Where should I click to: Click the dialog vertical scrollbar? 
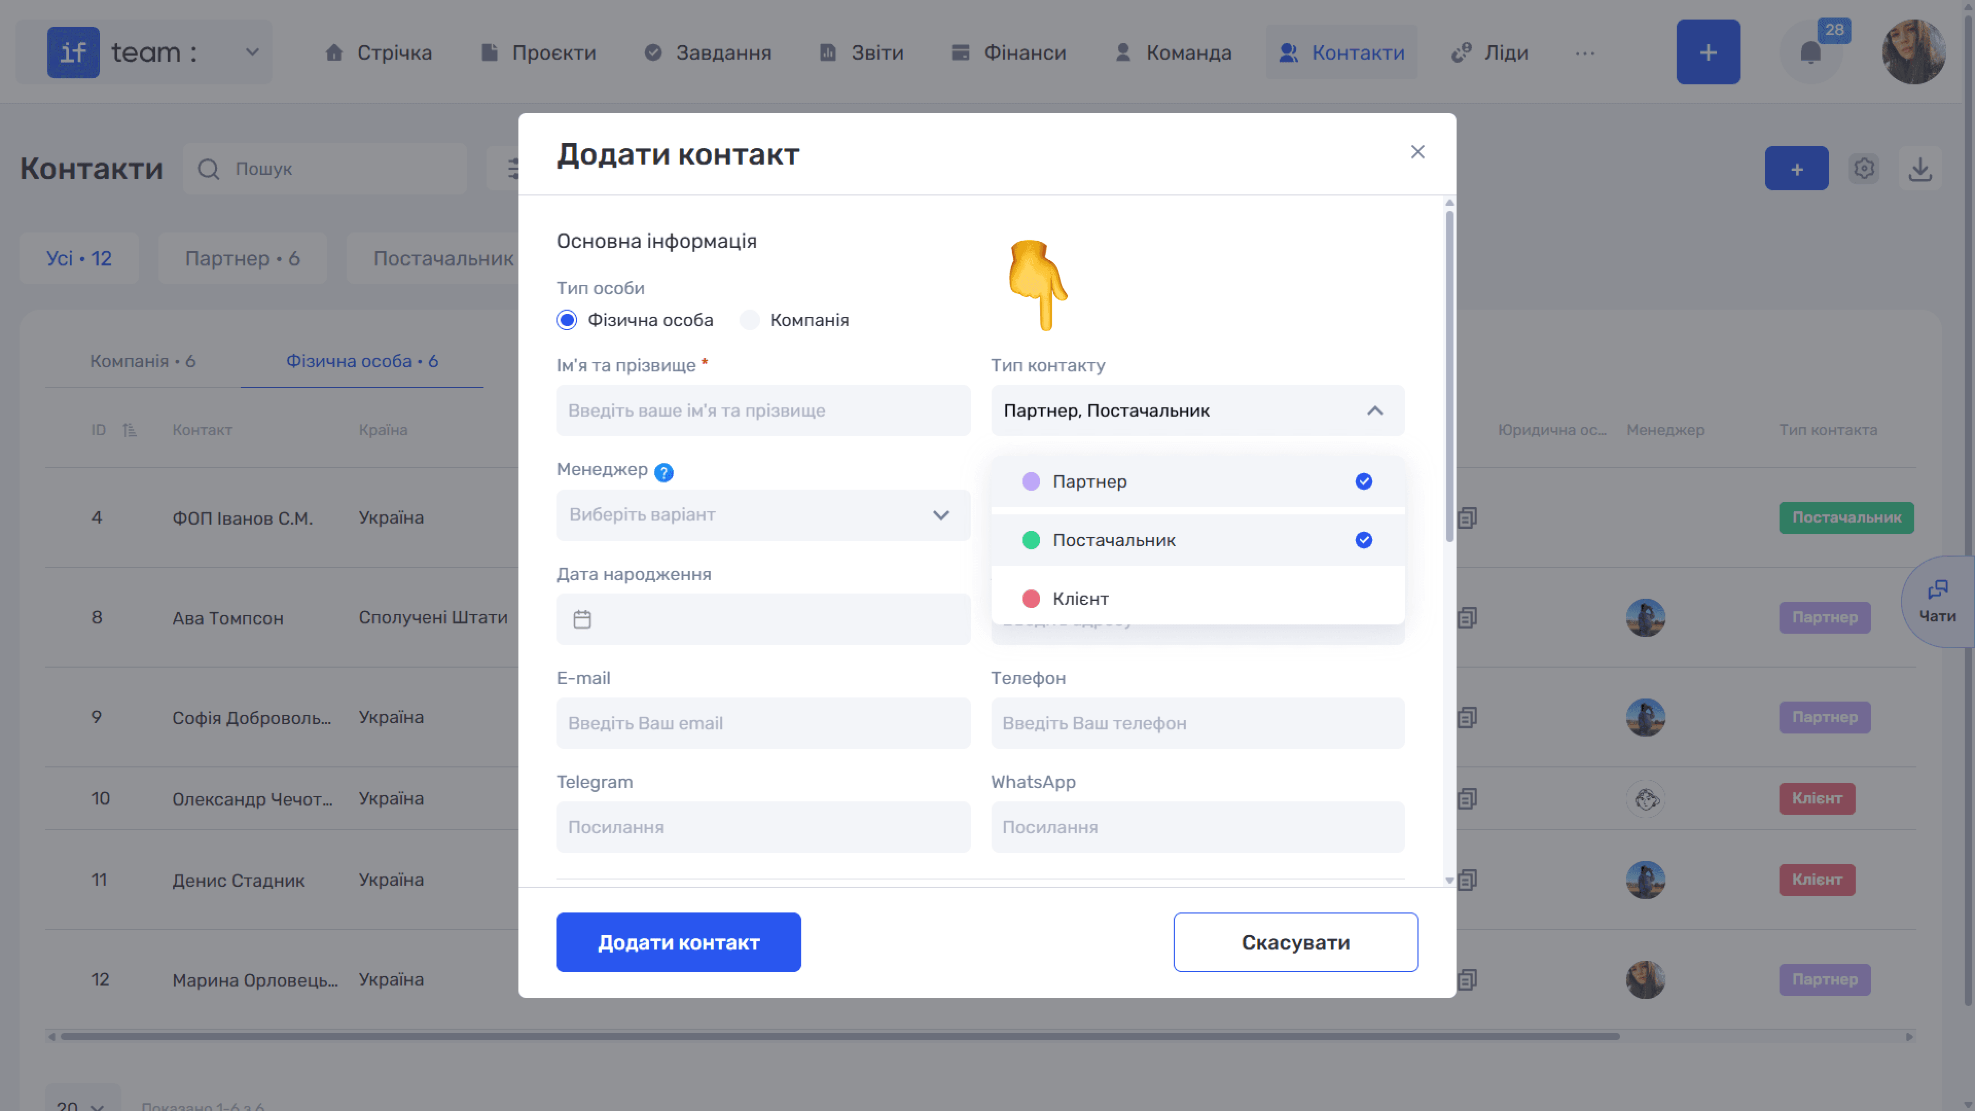coord(1449,375)
